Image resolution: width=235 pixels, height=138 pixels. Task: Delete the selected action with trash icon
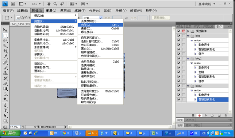pyautogui.click(x=226, y=115)
